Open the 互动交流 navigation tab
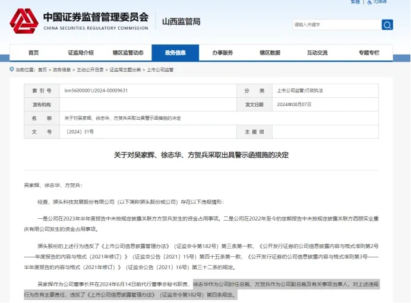 pyautogui.click(x=317, y=53)
